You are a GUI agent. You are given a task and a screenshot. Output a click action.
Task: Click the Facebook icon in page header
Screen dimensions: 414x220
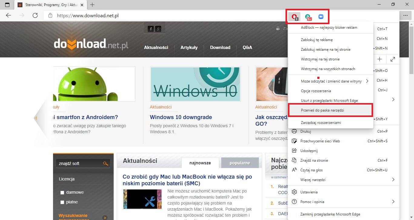click(151, 29)
